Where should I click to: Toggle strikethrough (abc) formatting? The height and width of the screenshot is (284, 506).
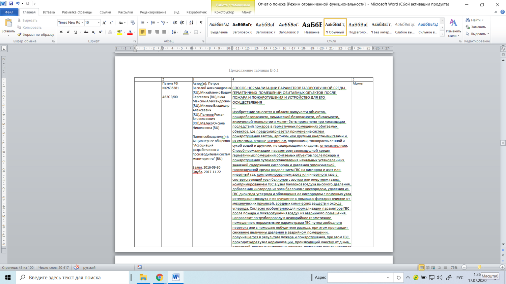tap(86, 32)
